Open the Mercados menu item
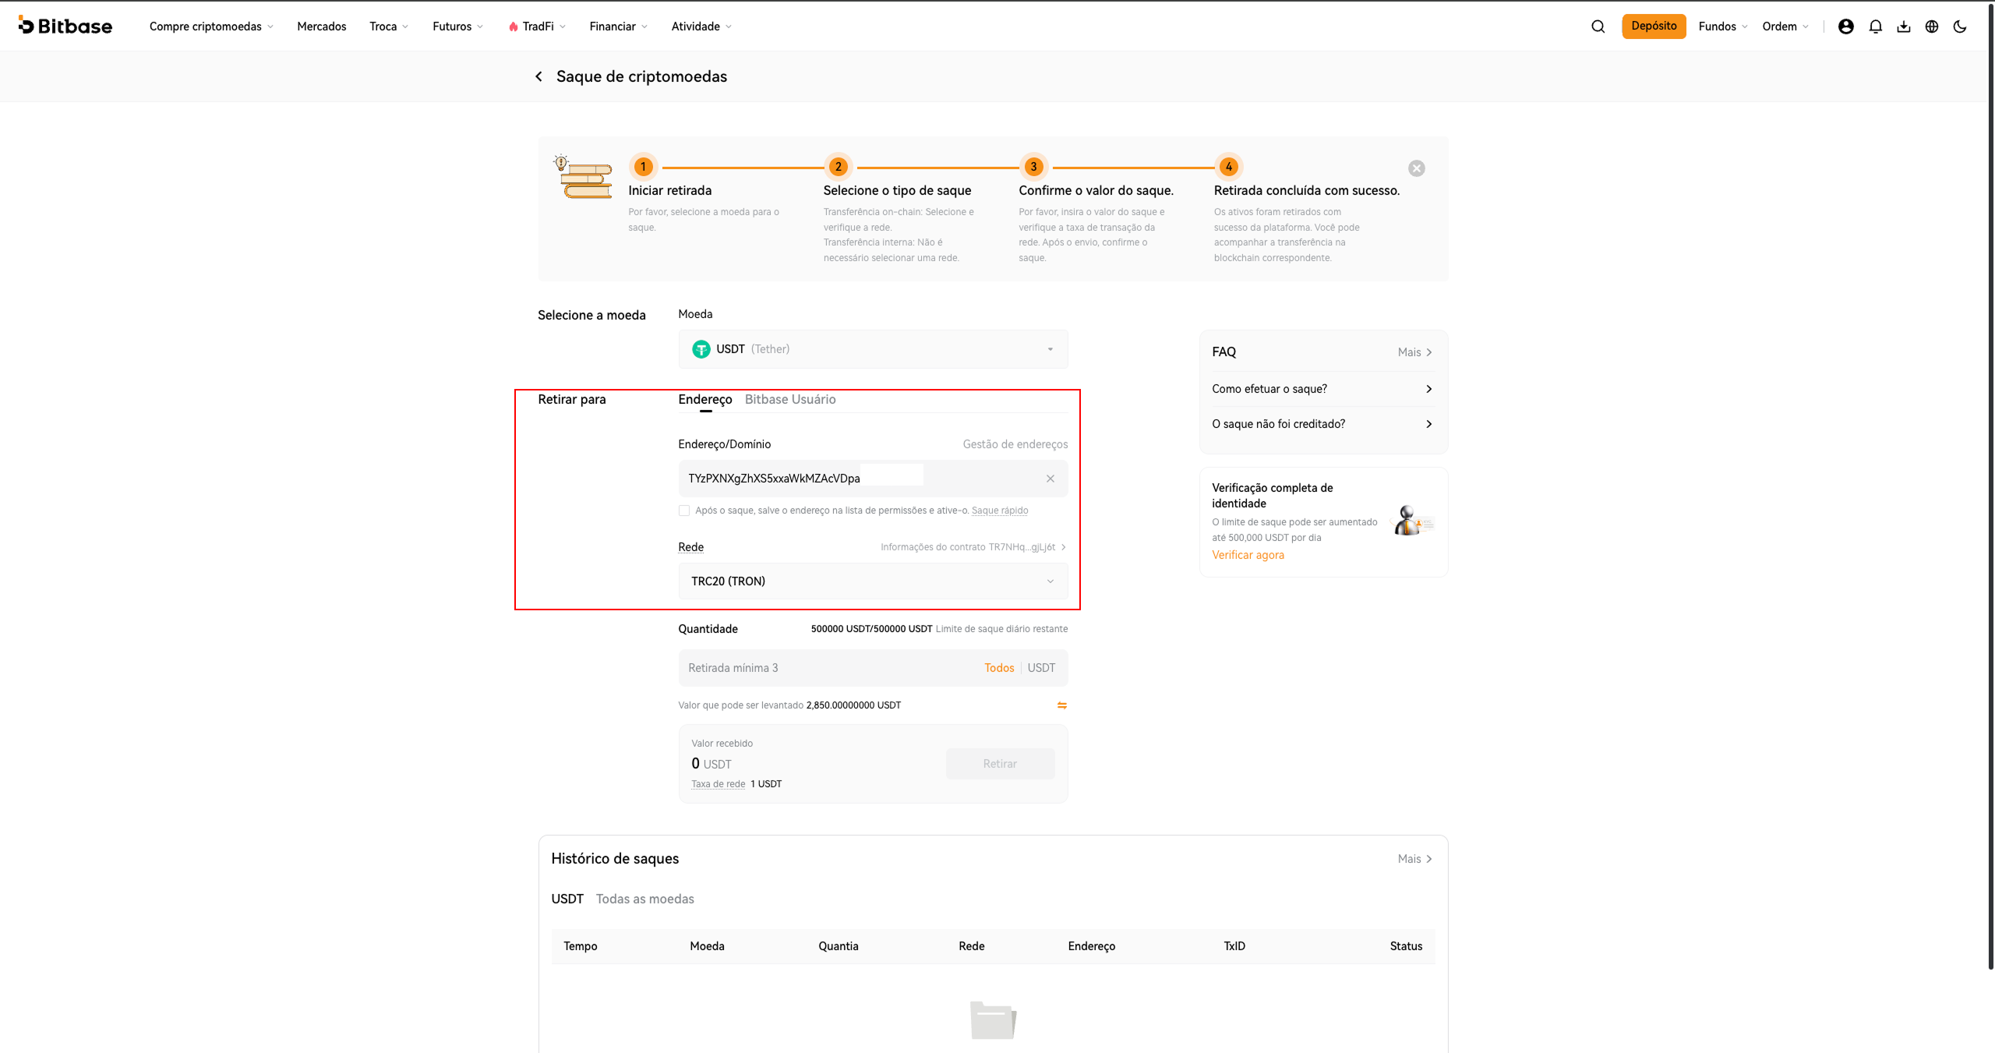1995x1053 pixels. [321, 27]
